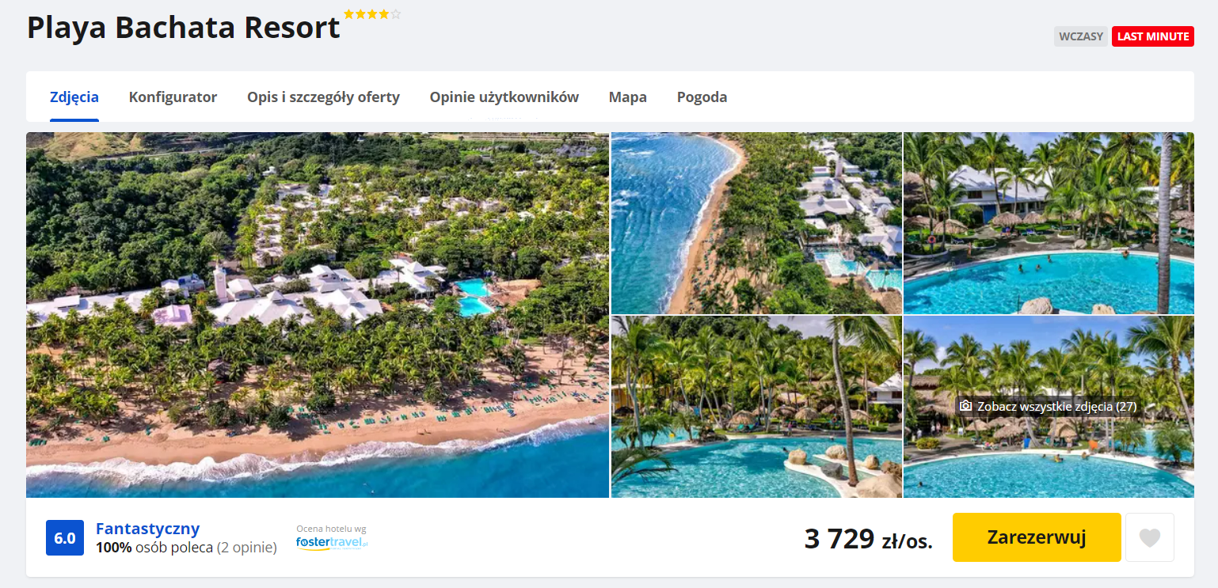
Task: Open Zobacz wszystkie zdjęcia (27) link
Action: (1056, 406)
